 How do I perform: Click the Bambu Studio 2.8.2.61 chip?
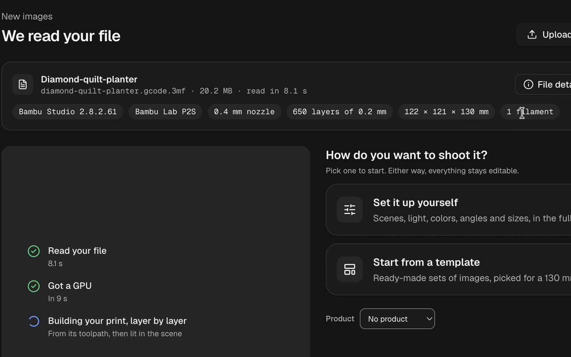pos(68,111)
